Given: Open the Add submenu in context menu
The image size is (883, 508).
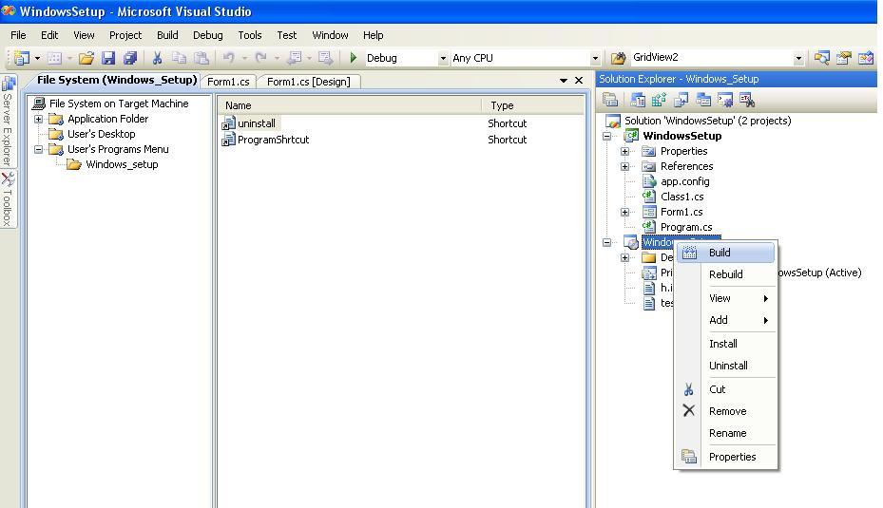Looking at the screenshot, I should point(725,320).
